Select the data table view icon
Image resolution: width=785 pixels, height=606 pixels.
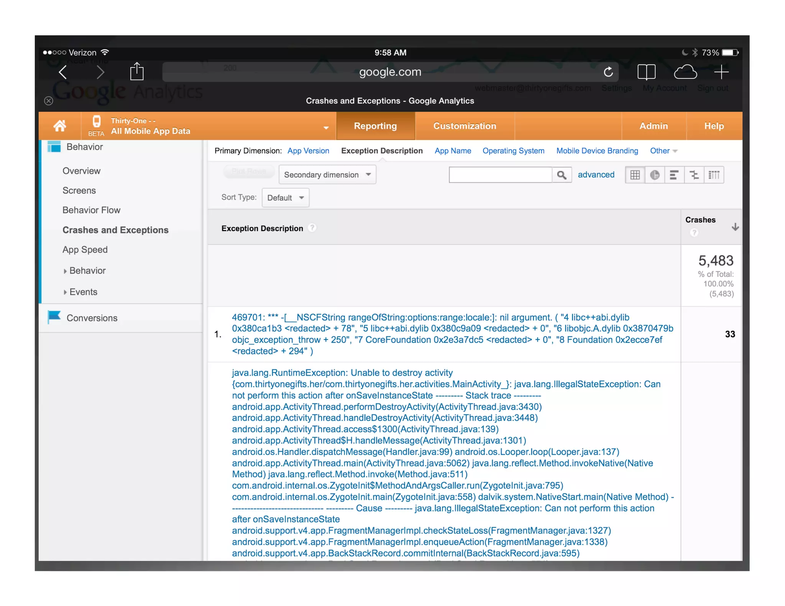pos(635,175)
